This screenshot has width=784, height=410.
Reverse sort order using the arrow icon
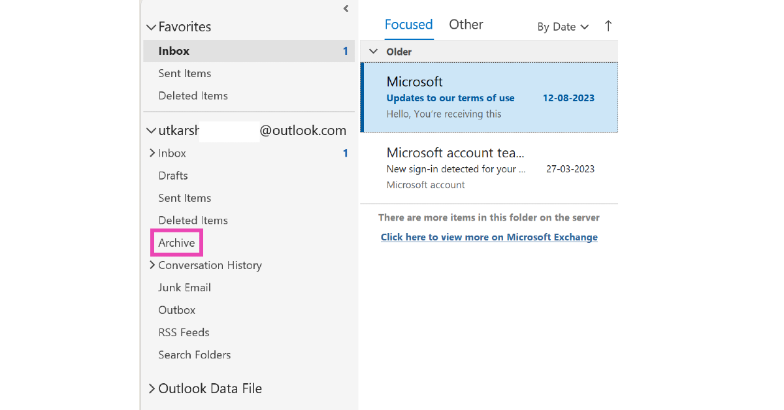[x=608, y=26]
